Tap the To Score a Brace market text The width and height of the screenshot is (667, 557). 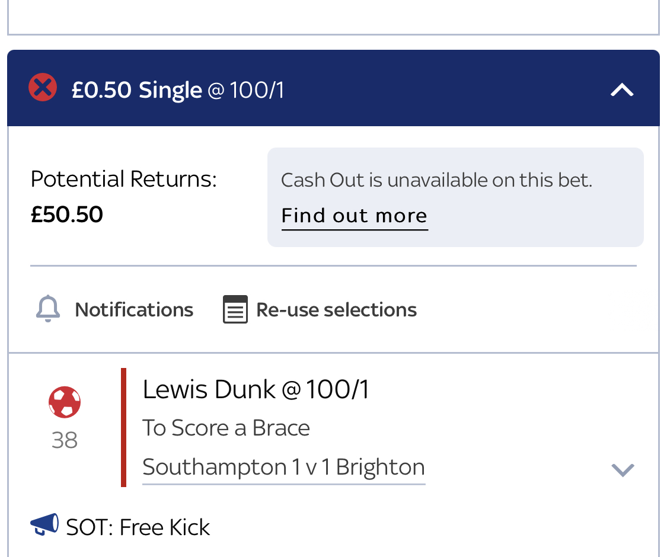(226, 428)
